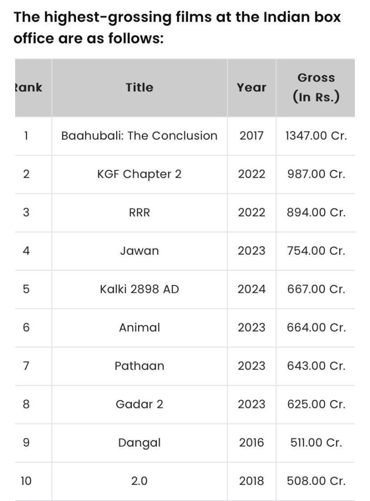The width and height of the screenshot is (370, 501).
Task: Click the Rank column header
Action: 28,88
